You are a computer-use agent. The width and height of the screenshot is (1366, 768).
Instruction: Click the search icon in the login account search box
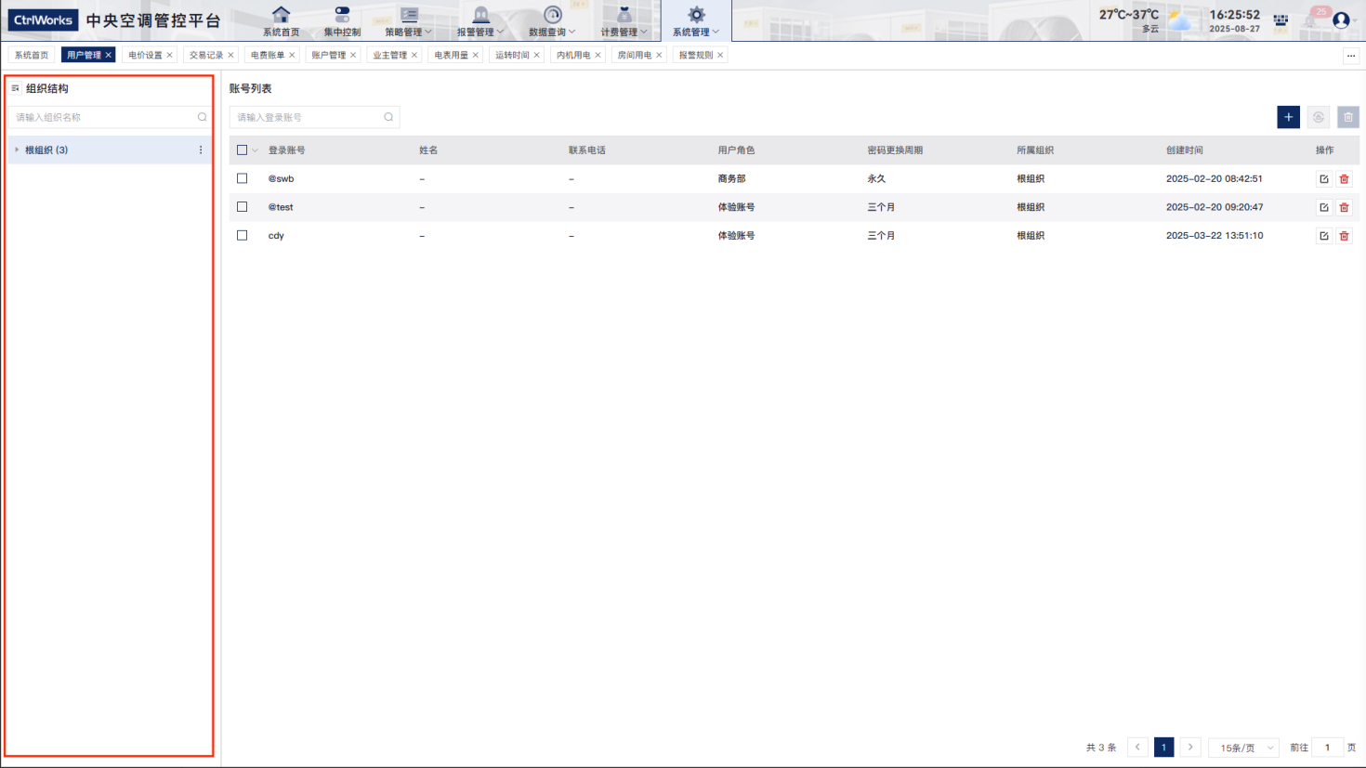[x=388, y=117]
